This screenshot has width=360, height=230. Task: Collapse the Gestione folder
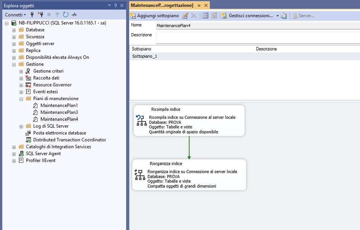[x=14, y=64]
